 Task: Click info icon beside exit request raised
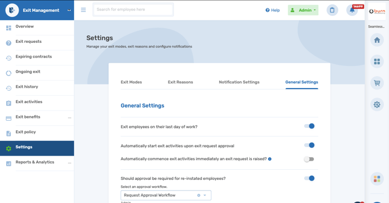[270, 159]
